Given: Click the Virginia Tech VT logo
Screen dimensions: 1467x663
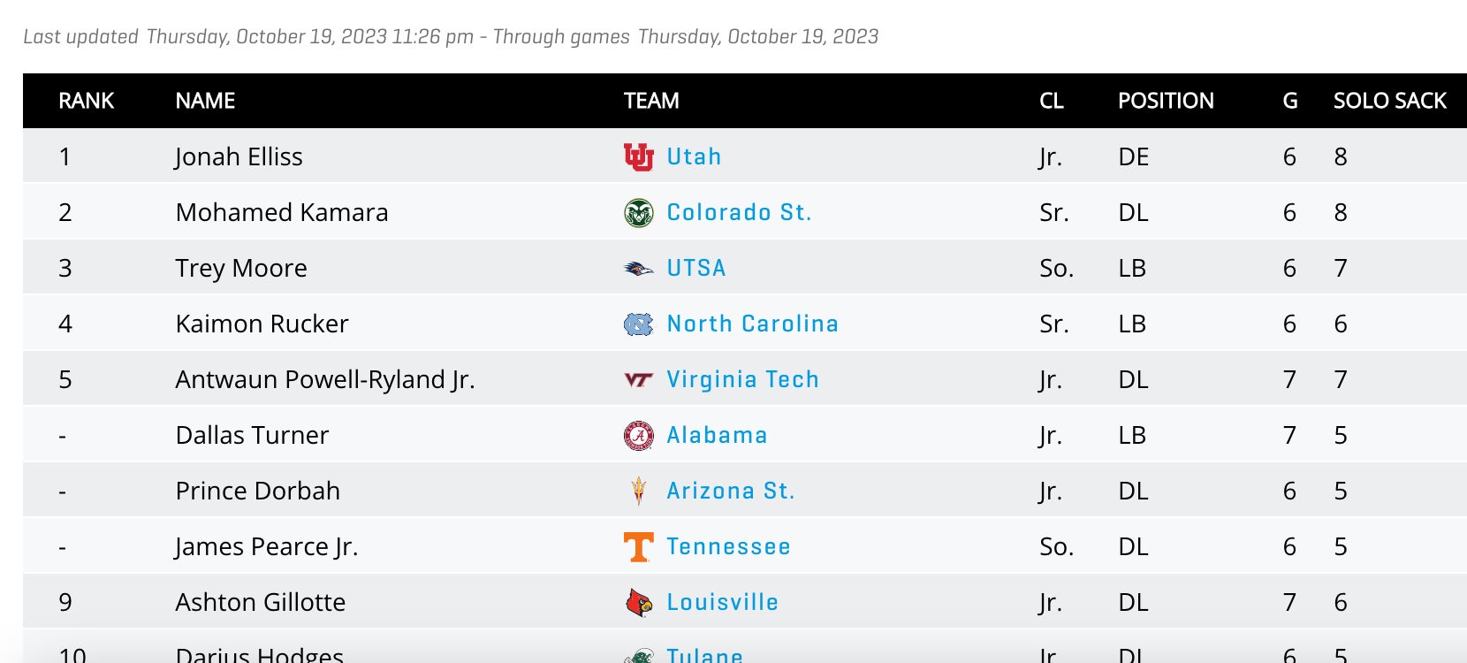Looking at the screenshot, I should pos(638,380).
